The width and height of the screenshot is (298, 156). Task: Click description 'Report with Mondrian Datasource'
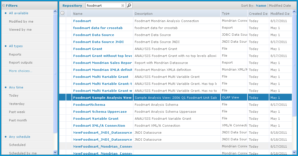161,63
